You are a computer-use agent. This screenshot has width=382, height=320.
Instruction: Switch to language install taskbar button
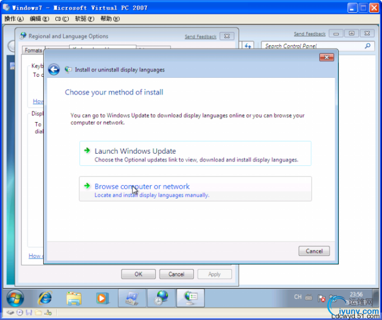click(x=191, y=298)
